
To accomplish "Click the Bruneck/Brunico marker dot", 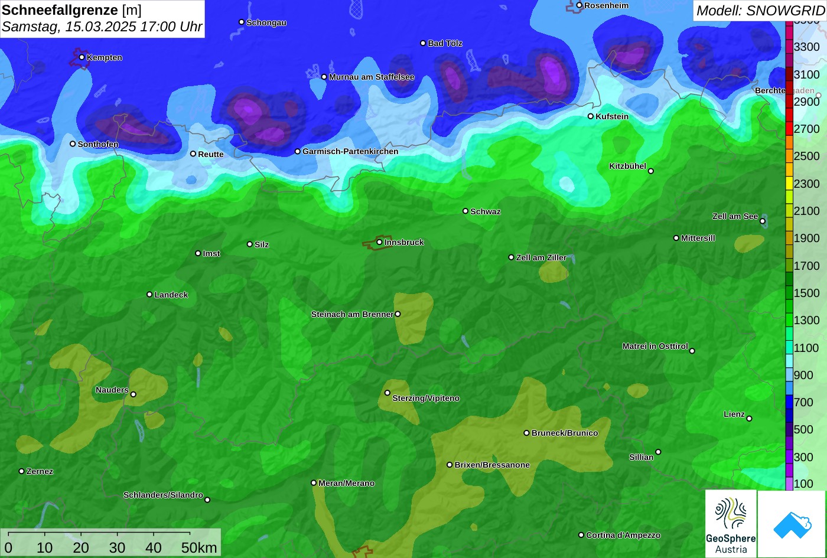I will [526, 433].
